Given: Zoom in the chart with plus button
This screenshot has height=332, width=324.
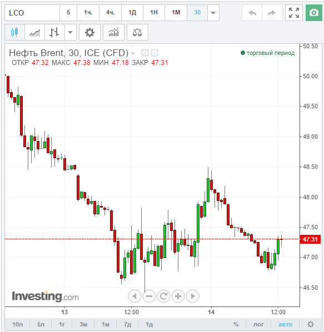Looking at the screenshot, I should pos(178,296).
